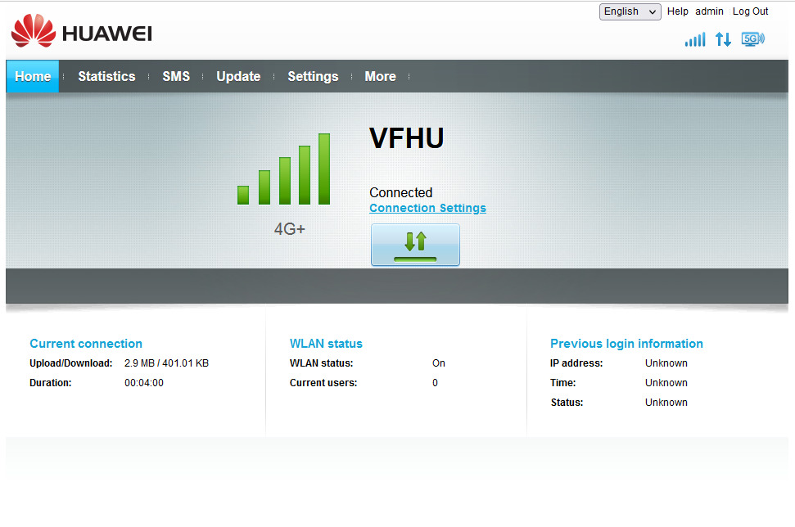
Task: Click the upload/download value 2.9 MB / 401.01 KB
Action: pos(166,363)
